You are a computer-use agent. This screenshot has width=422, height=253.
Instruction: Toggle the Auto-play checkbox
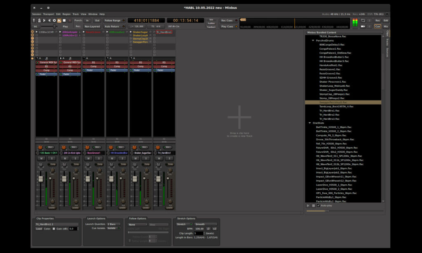319,205
